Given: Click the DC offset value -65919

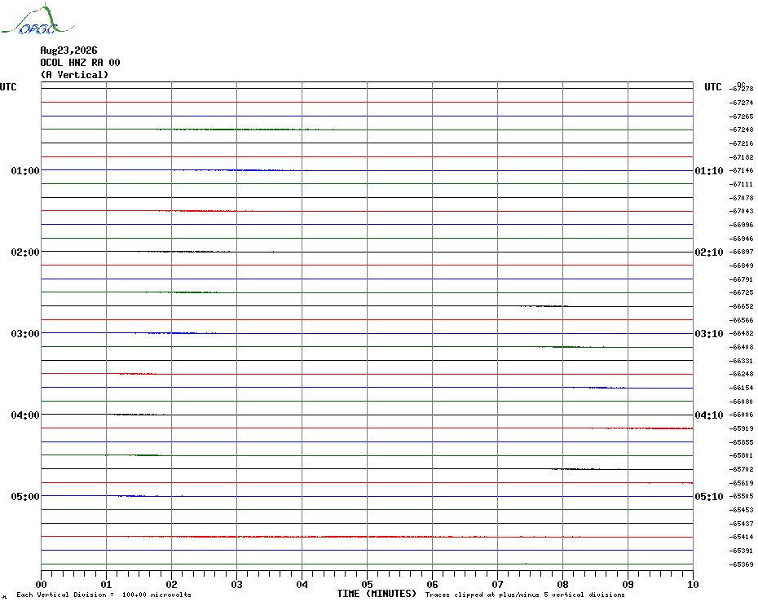Looking at the screenshot, I should 741,428.
